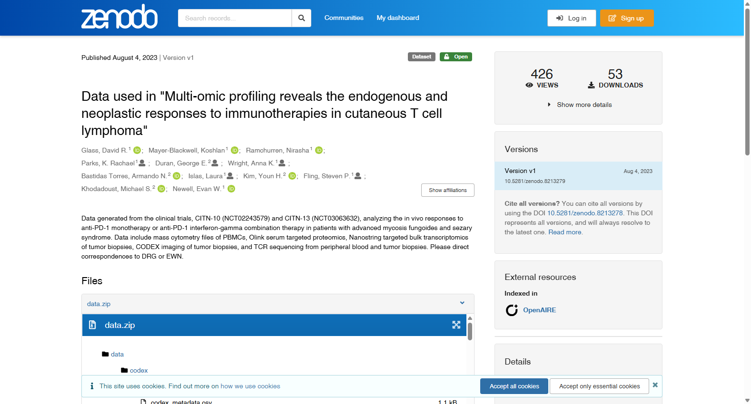Click the 53 downloads count
The width and height of the screenshot is (751, 404).
[x=615, y=74]
